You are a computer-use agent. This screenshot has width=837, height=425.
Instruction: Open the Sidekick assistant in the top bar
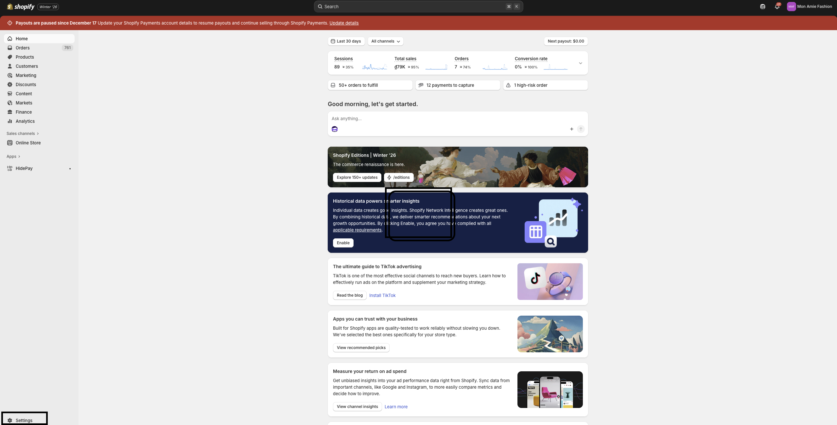pyautogui.click(x=762, y=7)
